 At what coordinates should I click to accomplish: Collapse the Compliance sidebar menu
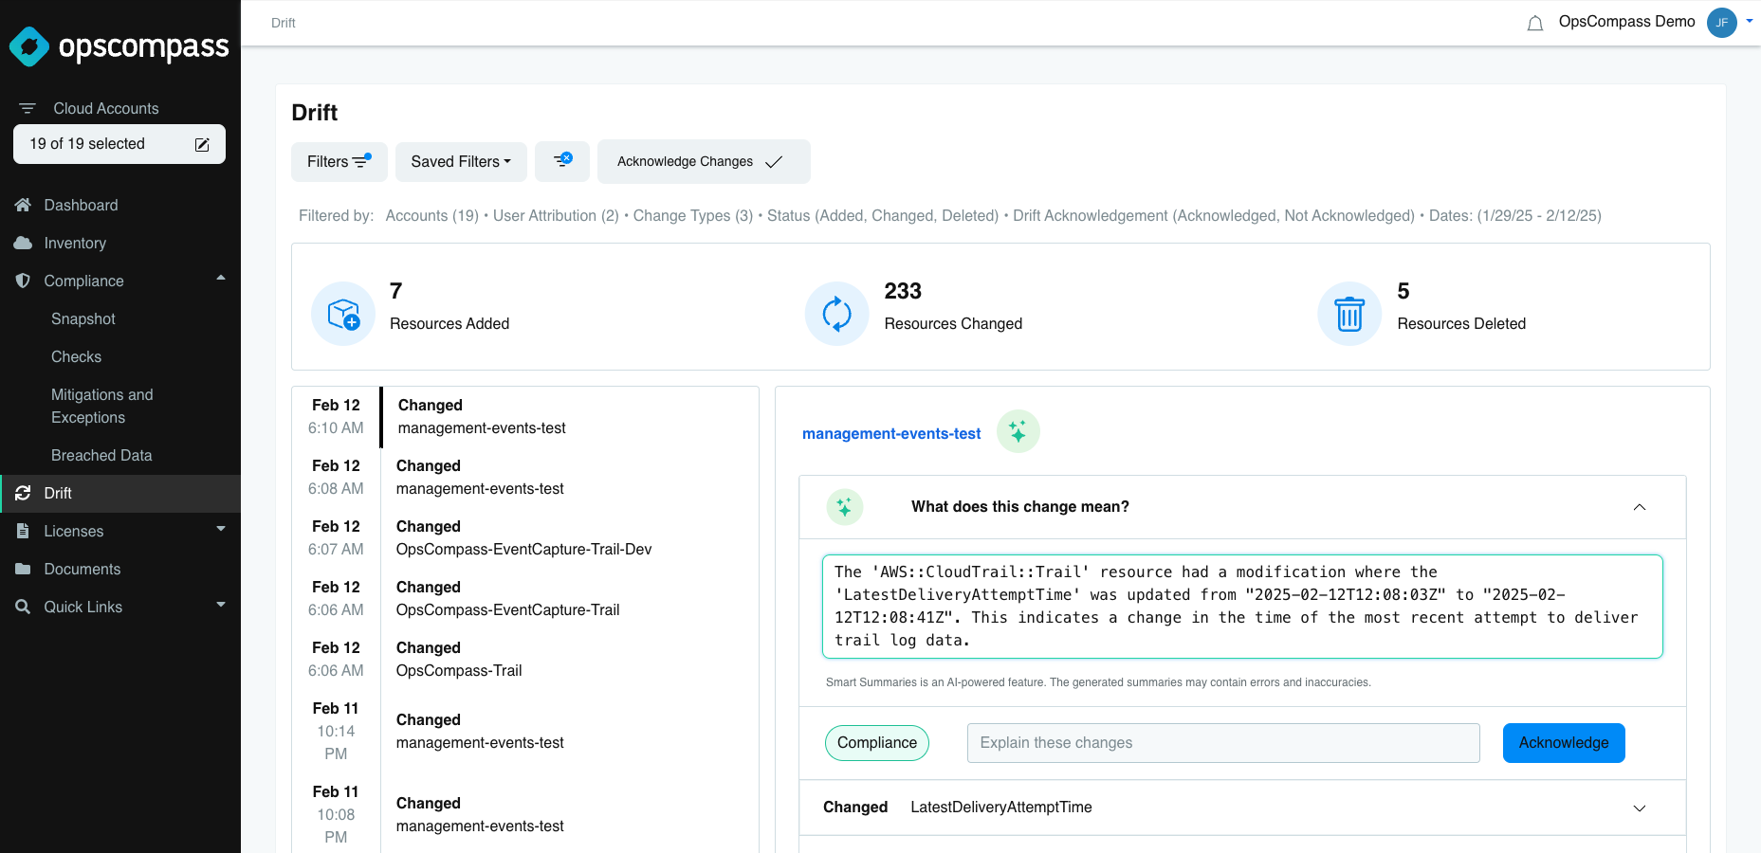coord(220,279)
